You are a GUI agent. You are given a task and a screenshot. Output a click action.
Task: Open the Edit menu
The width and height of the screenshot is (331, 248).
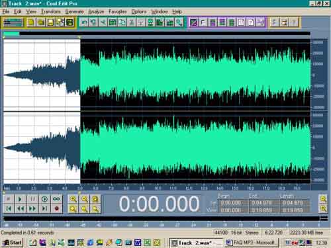coord(18,11)
